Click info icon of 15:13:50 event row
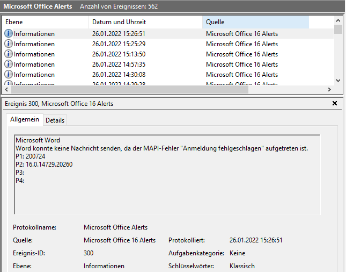The image size is (346, 272). pos(9,54)
